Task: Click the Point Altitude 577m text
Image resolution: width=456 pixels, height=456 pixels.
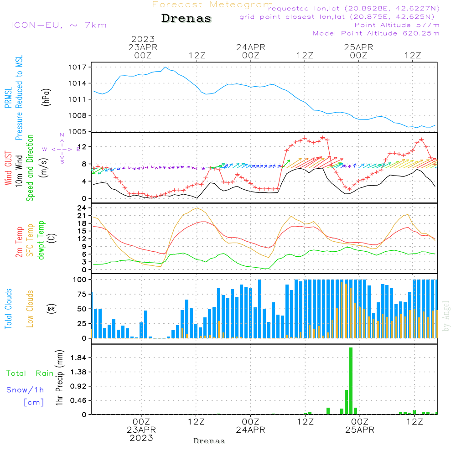Action: click(397, 25)
